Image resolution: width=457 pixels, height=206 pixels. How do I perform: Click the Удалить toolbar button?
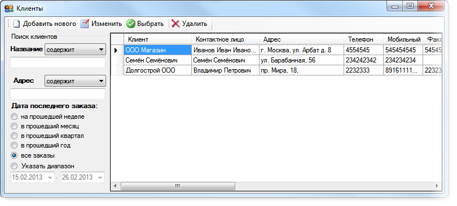[x=190, y=24]
